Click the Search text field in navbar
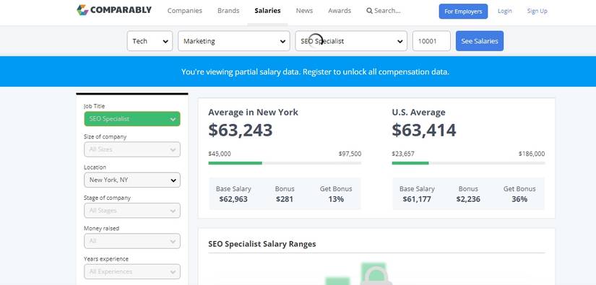The width and height of the screenshot is (596, 285). coord(387,11)
